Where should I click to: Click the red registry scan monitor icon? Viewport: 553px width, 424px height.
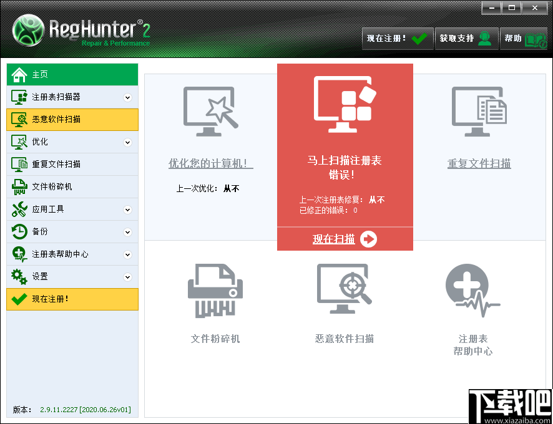(x=345, y=103)
